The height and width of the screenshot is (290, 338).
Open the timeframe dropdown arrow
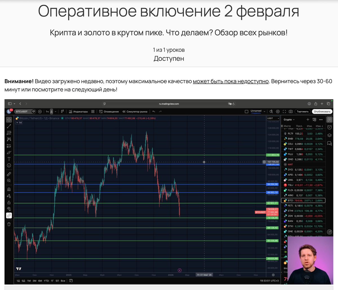[55, 111]
